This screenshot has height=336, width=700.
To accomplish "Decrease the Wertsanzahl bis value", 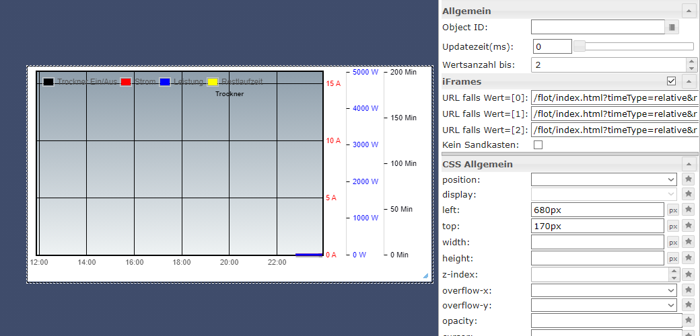I will point(691,68).
